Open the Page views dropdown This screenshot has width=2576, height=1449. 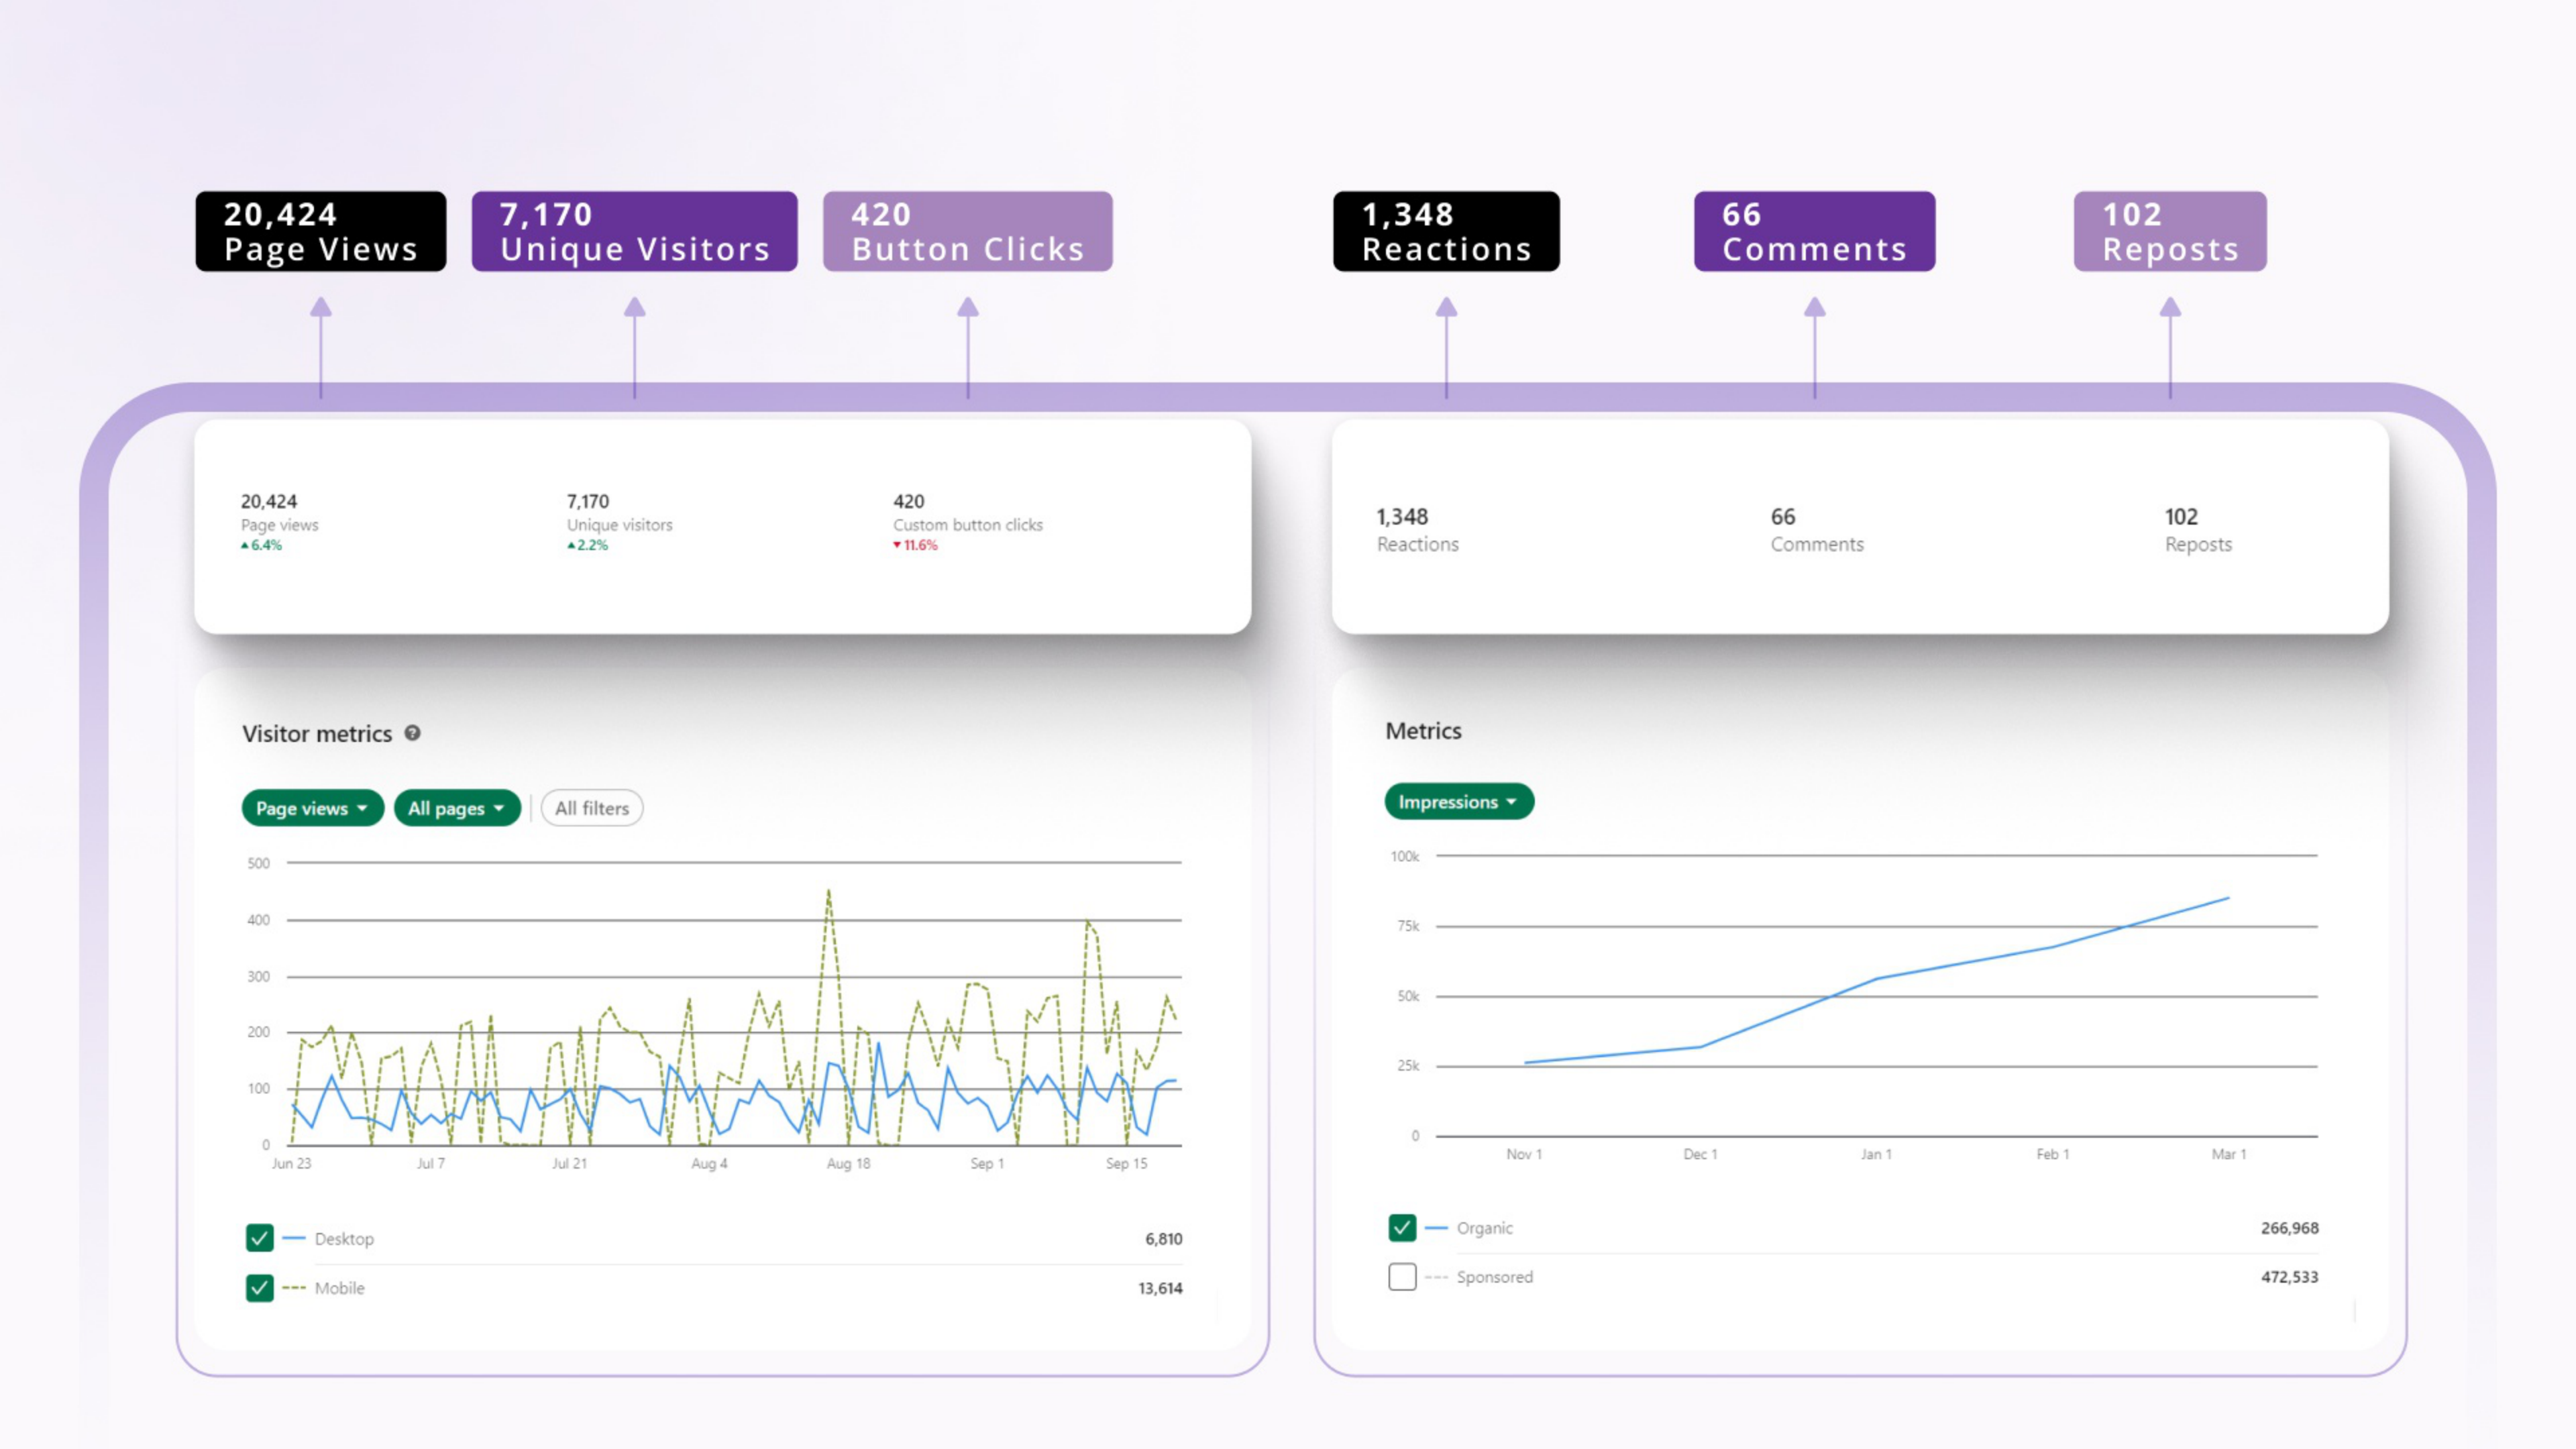(312, 808)
